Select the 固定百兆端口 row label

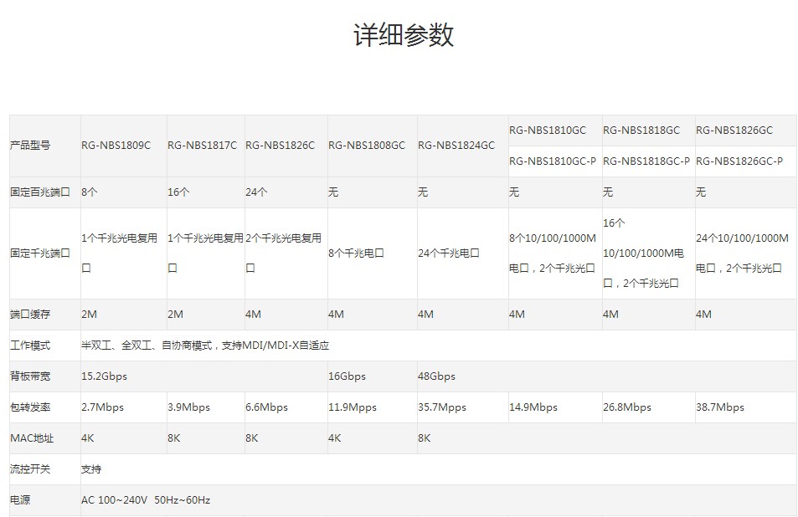pos(39,192)
